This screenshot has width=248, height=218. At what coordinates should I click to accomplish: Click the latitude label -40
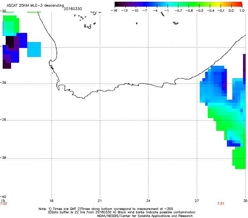(x=3, y=197)
